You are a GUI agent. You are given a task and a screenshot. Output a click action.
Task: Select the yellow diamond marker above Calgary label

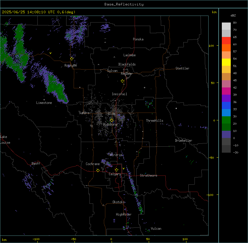pos(117,170)
